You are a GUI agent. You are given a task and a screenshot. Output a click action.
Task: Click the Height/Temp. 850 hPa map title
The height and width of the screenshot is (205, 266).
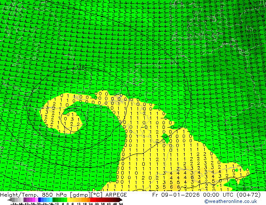click(34, 195)
